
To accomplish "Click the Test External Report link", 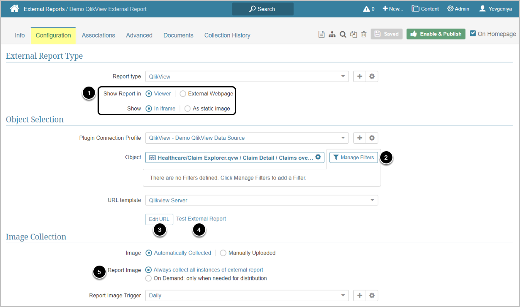I will (201, 219).
